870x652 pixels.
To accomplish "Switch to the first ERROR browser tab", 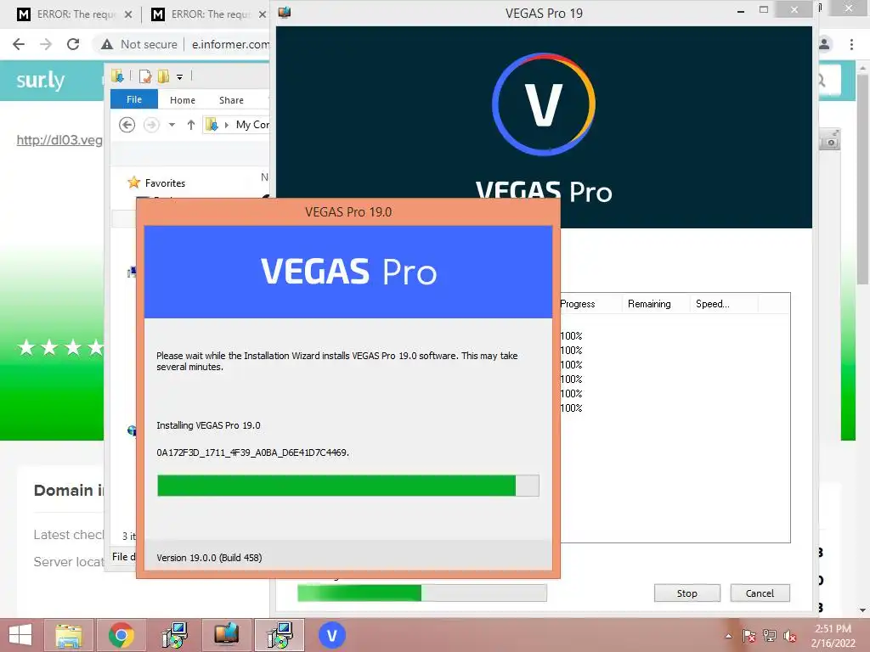I will pos(75,14).
